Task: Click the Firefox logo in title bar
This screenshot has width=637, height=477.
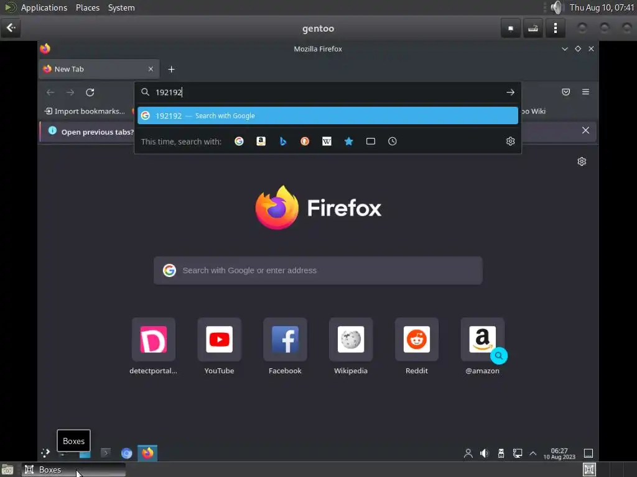Action: click(45, 48)
